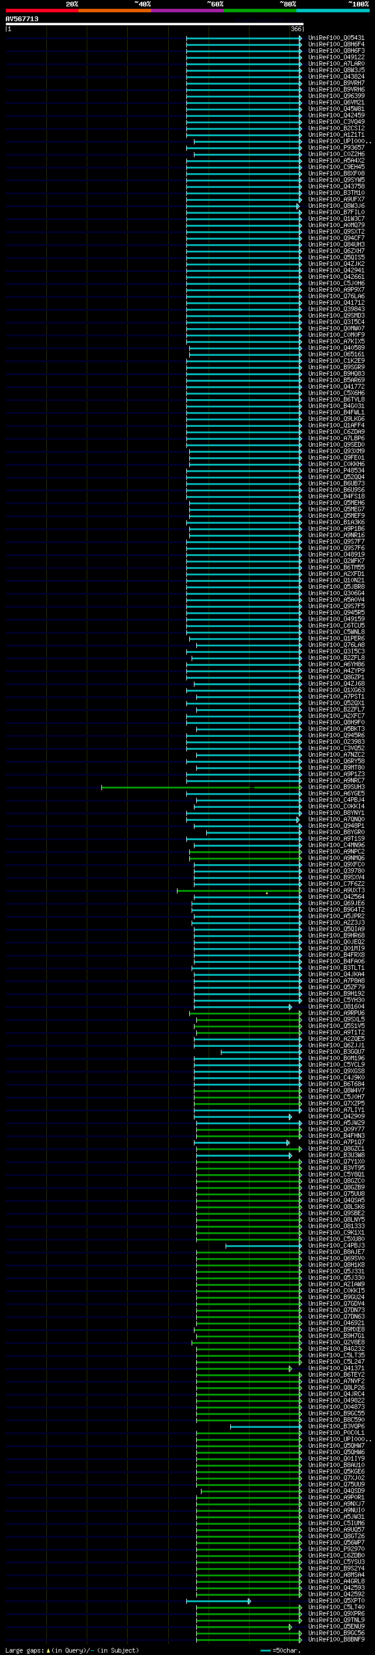This screenshot has width=375, height=1655.
Task: Click label UniRef100_Q8GZP1
Action: [x=336, y=677]
